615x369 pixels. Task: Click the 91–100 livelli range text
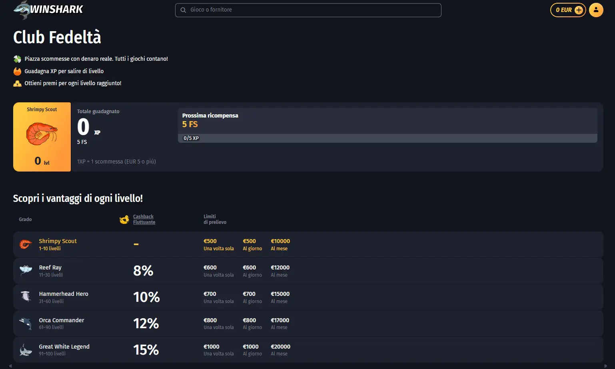tap(52, 354)
